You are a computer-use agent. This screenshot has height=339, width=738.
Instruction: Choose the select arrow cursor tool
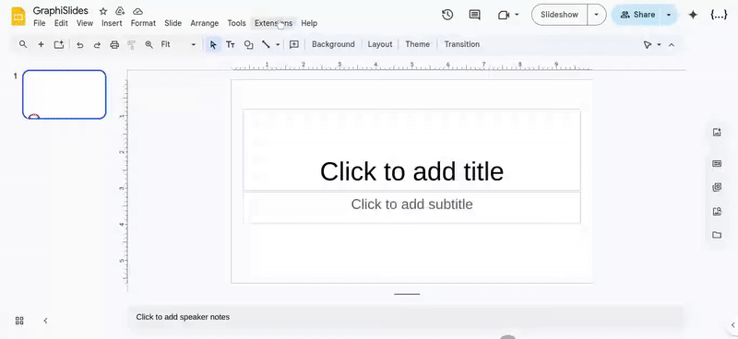click(213, 44)
